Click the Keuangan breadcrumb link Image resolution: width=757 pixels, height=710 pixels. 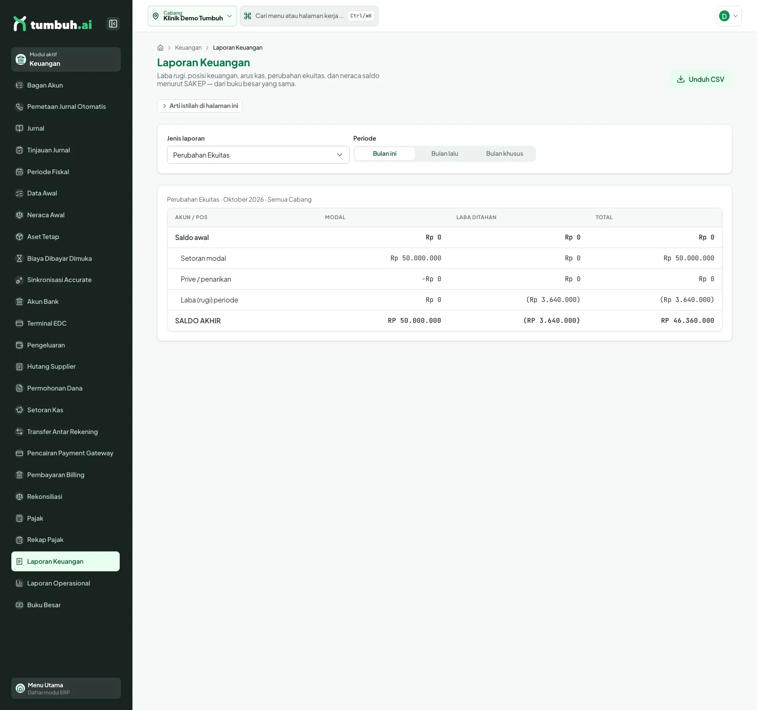tap(188, 48)
